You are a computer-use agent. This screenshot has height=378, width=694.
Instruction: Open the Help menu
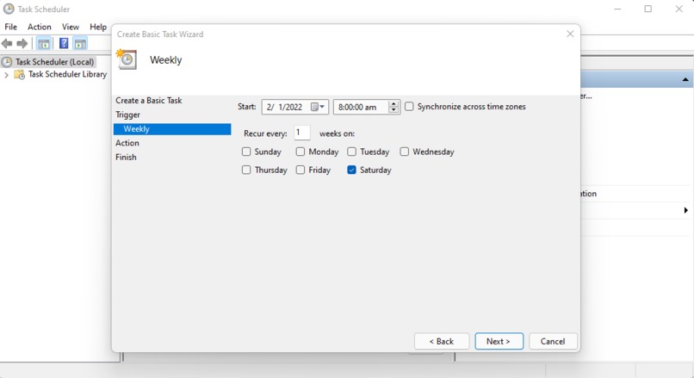(98, 27)
